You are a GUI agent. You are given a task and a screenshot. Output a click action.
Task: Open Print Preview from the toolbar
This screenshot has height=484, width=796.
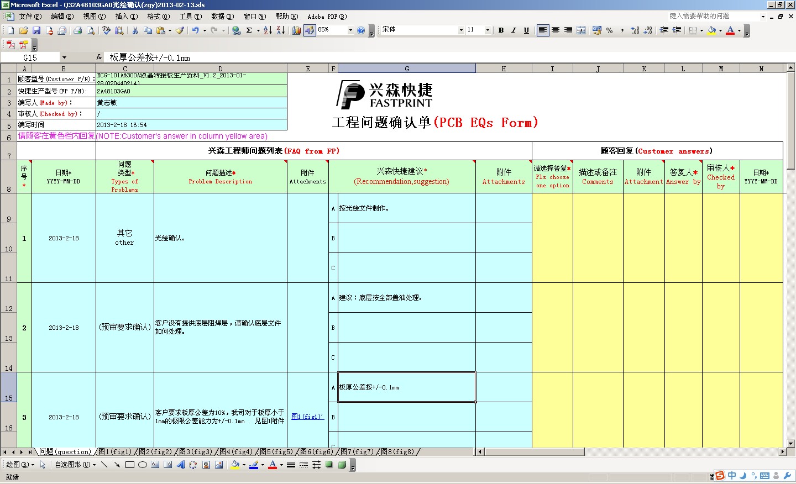coord(91,30)
